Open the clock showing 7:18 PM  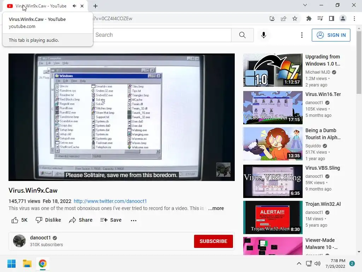[x=335, y=263]
